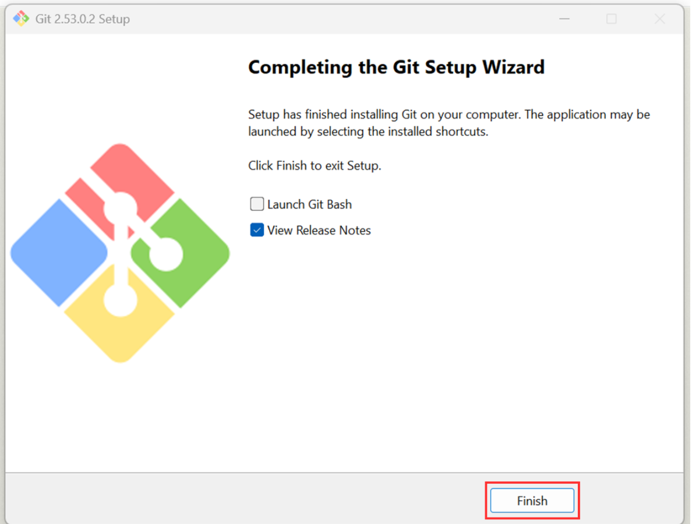The height and width of the screenshot is (524, 699).
Task: Click the Completing the Git Setup Wizard heading
Action: click(x=396, y=67)
